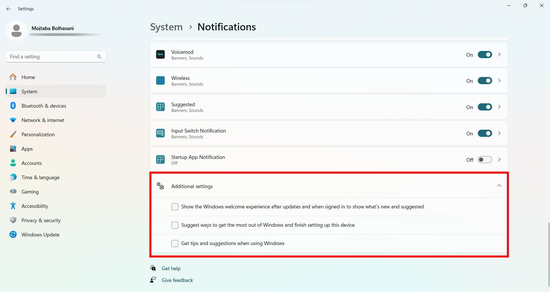Open the Give feedback link
This screenshot has width=550, height=292.
coord(177,280)
